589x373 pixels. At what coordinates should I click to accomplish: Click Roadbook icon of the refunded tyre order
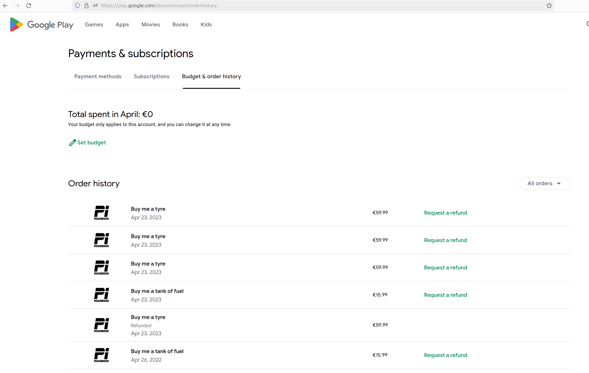click(x=101, y=325)
